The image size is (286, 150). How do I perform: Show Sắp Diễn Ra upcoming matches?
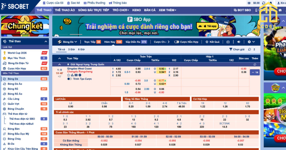(136, 42)
